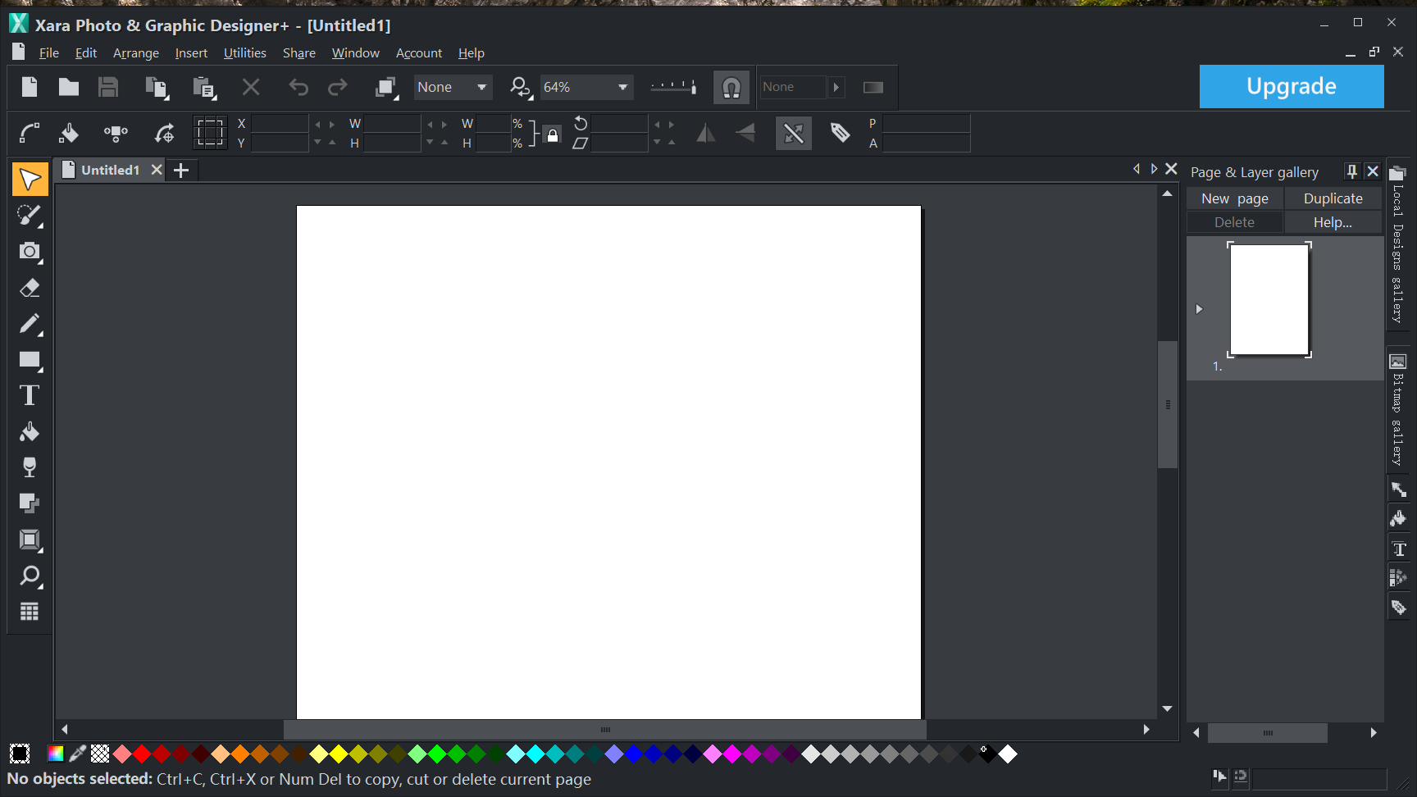Click the Paste icon
1417x797 pixels.
coord(203,87)
